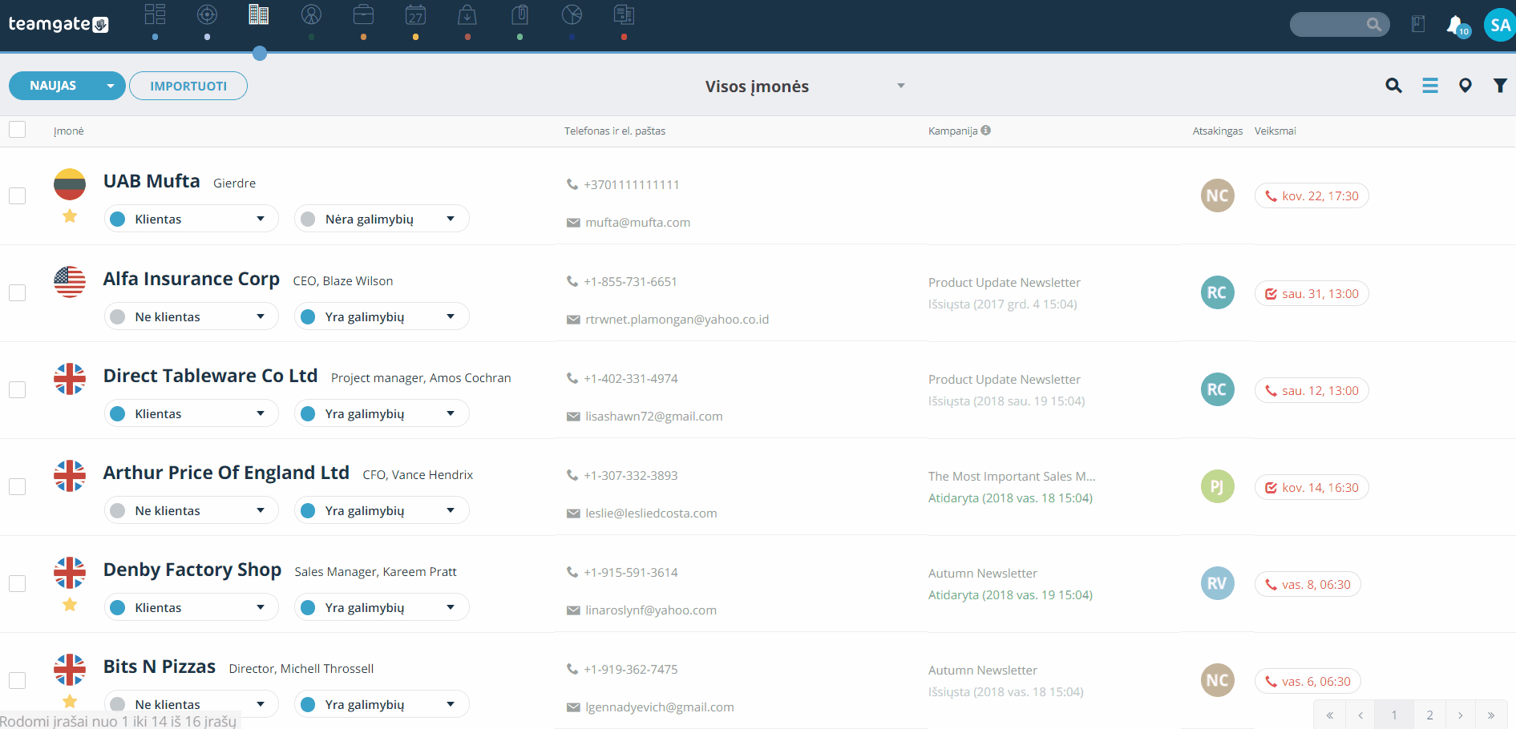Viewport: 1516px width, 729px height.
Task: Go to page 2 of results
Action: 1429,715
